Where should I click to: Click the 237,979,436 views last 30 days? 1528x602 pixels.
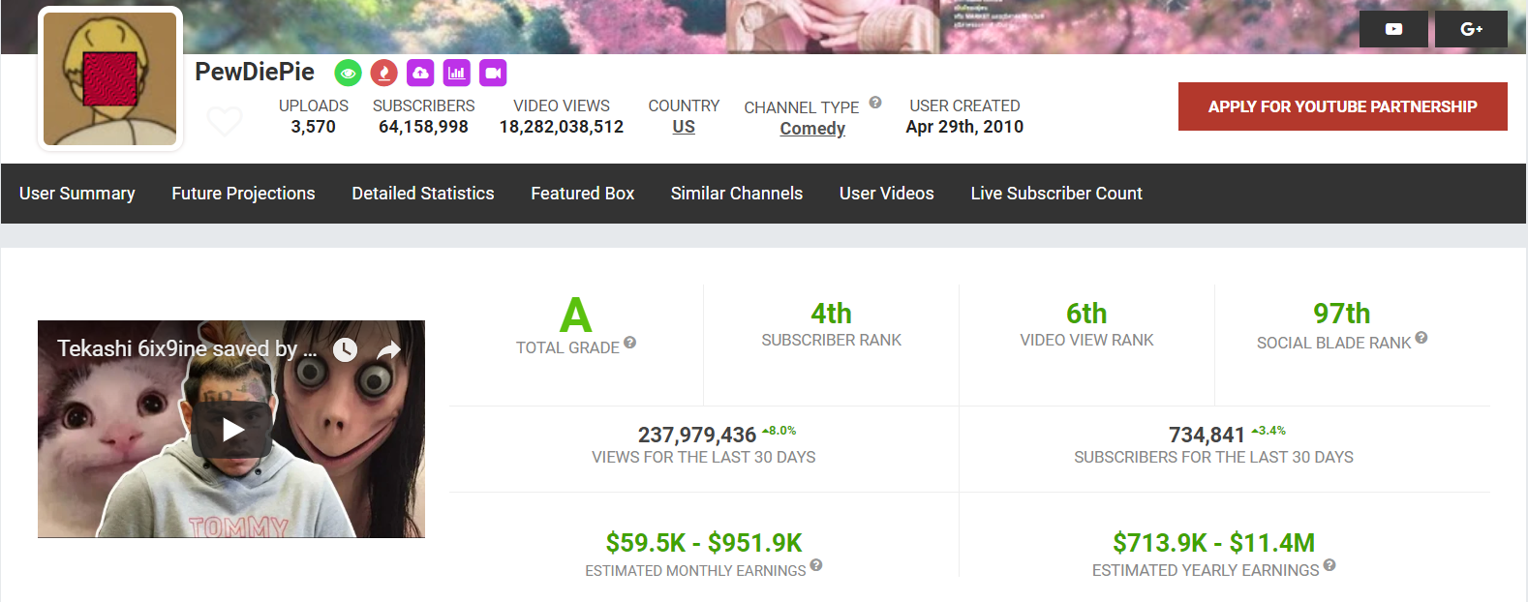[697, 436]
